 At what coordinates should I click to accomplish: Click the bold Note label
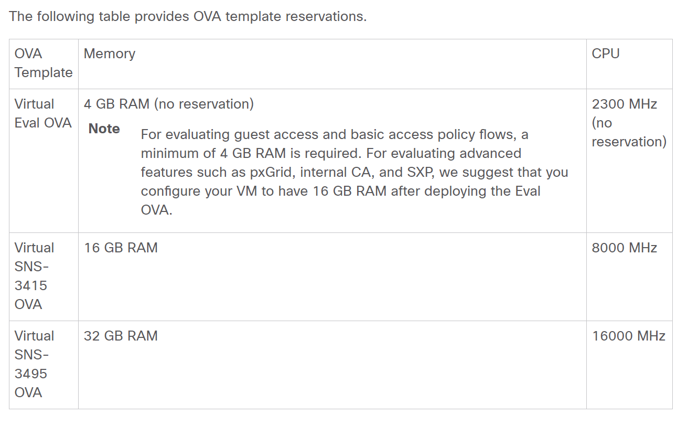pos(104,129)
